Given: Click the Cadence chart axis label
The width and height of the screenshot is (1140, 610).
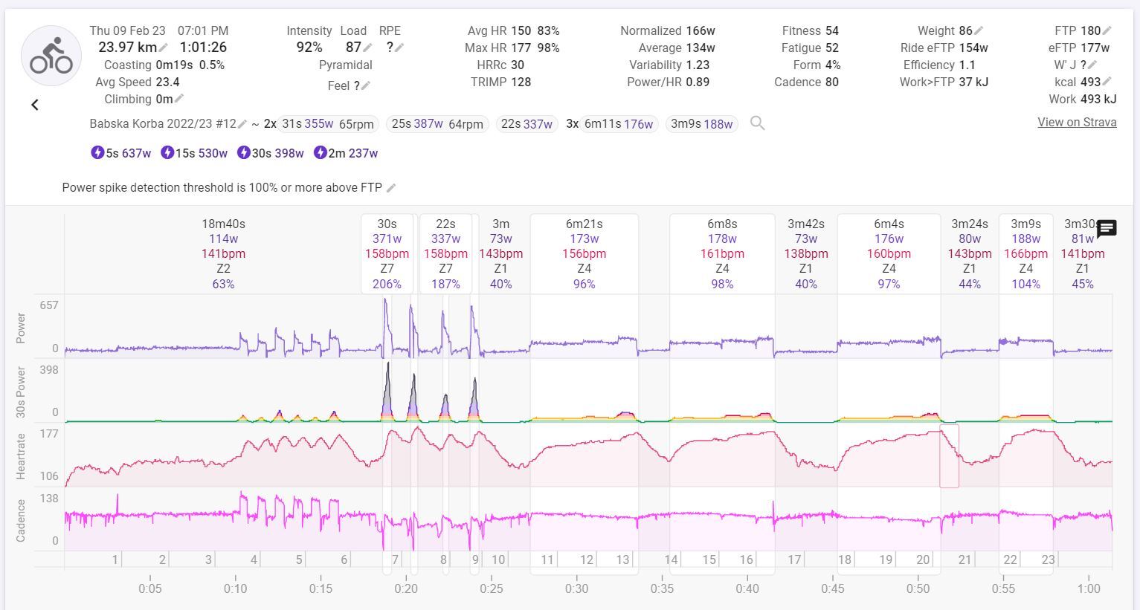Looking at the screenshot, I should click(21, 520).
